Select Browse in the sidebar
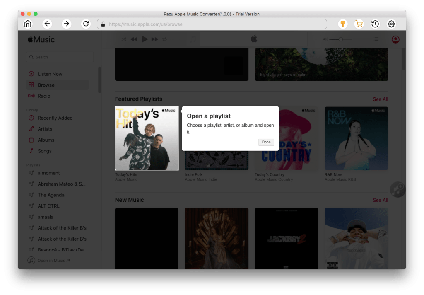The height and width of the screenshot is (295, 424). click(58, 85)
